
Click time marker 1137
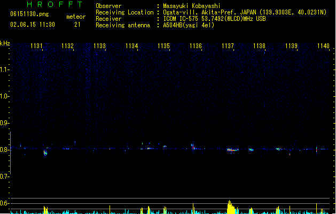pos(228,46)
